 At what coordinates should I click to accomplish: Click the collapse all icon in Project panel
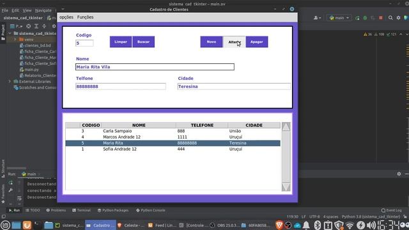pyautogui.click(x=44, y=26)
